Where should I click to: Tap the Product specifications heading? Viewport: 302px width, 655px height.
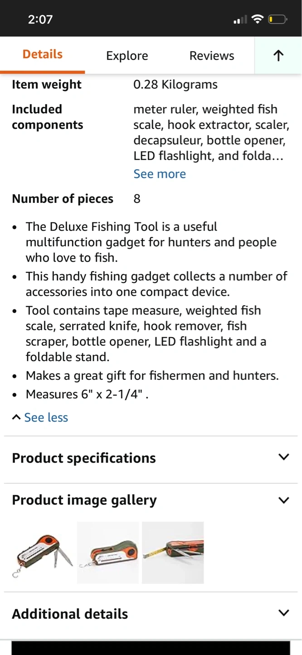tap(84, 458)
